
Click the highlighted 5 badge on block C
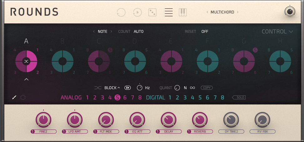[x=110, y=50]
